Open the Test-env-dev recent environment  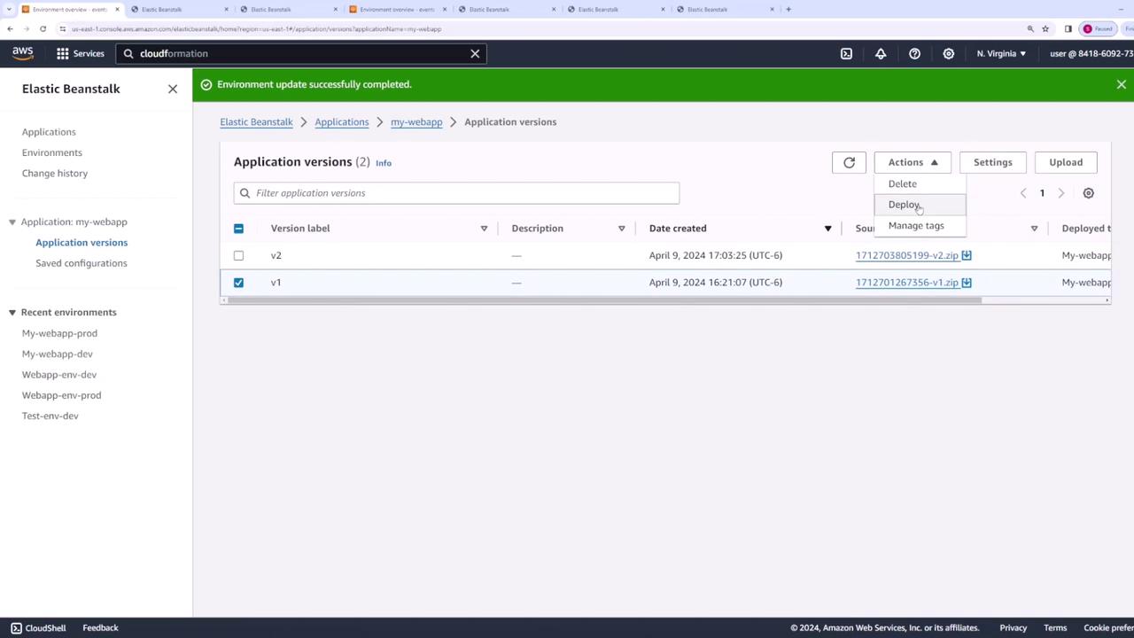[50, 416]
